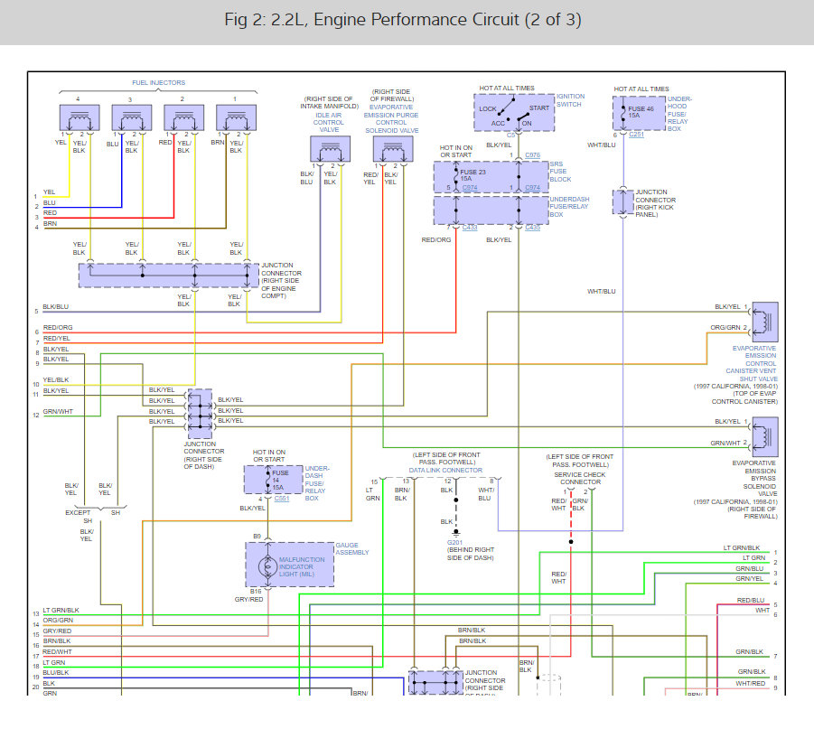This screenshot has height=729, width=814.
Task: Click the FUEL INJECTORS label
Action: coord(158,82)
